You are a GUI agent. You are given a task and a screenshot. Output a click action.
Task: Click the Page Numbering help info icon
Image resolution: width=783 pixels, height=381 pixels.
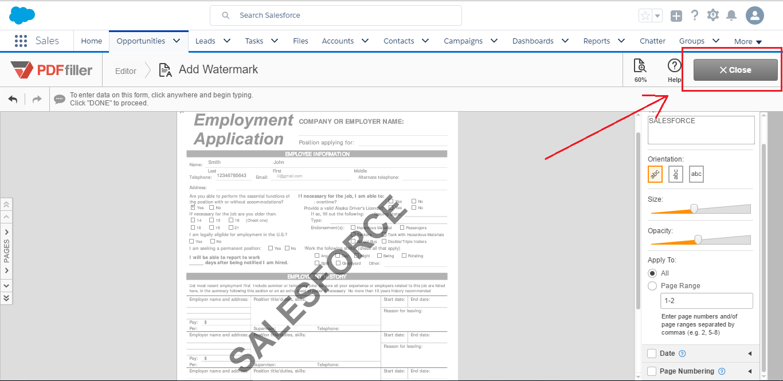pyautogui.click(x=722, y=371)
